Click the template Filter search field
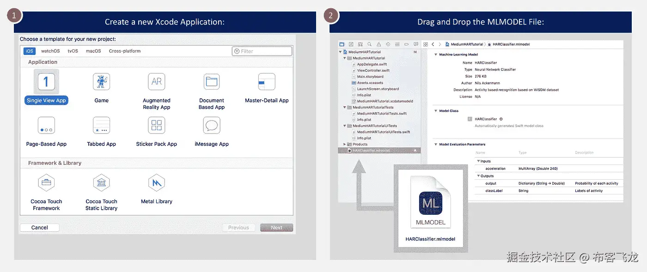The image size is (647, 272). tap(262, 51)
